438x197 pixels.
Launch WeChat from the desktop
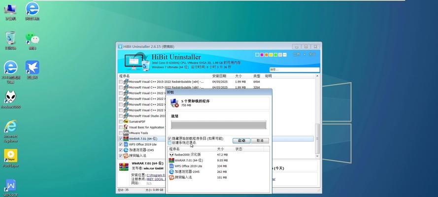coord(33,40)
